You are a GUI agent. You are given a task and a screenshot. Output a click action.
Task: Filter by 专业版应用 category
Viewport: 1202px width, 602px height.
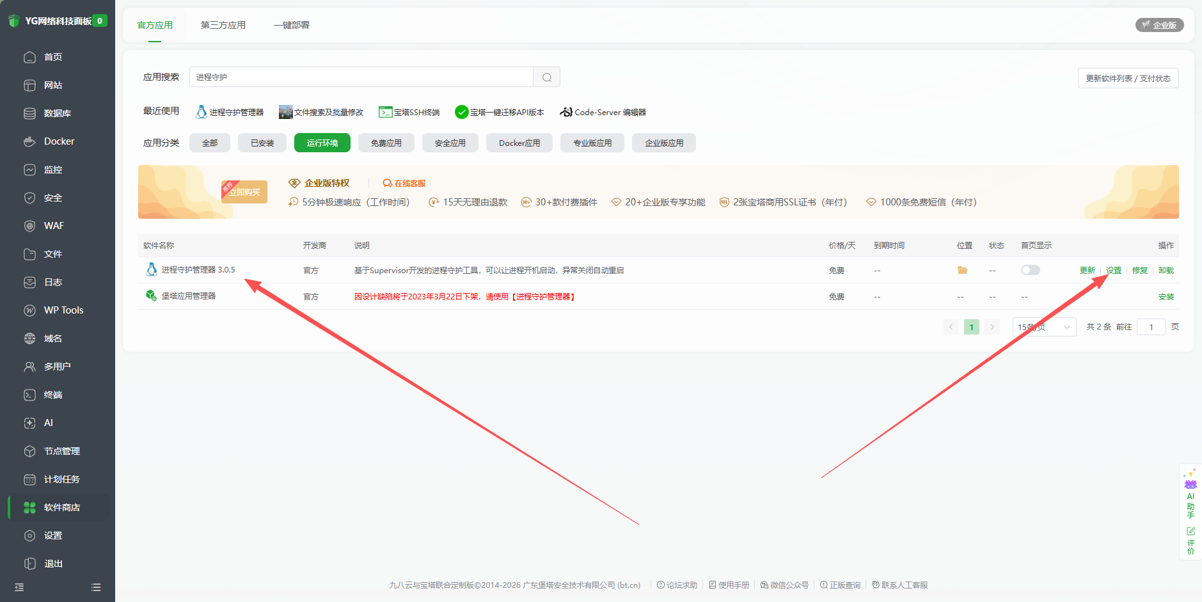(x=592, y=143)
